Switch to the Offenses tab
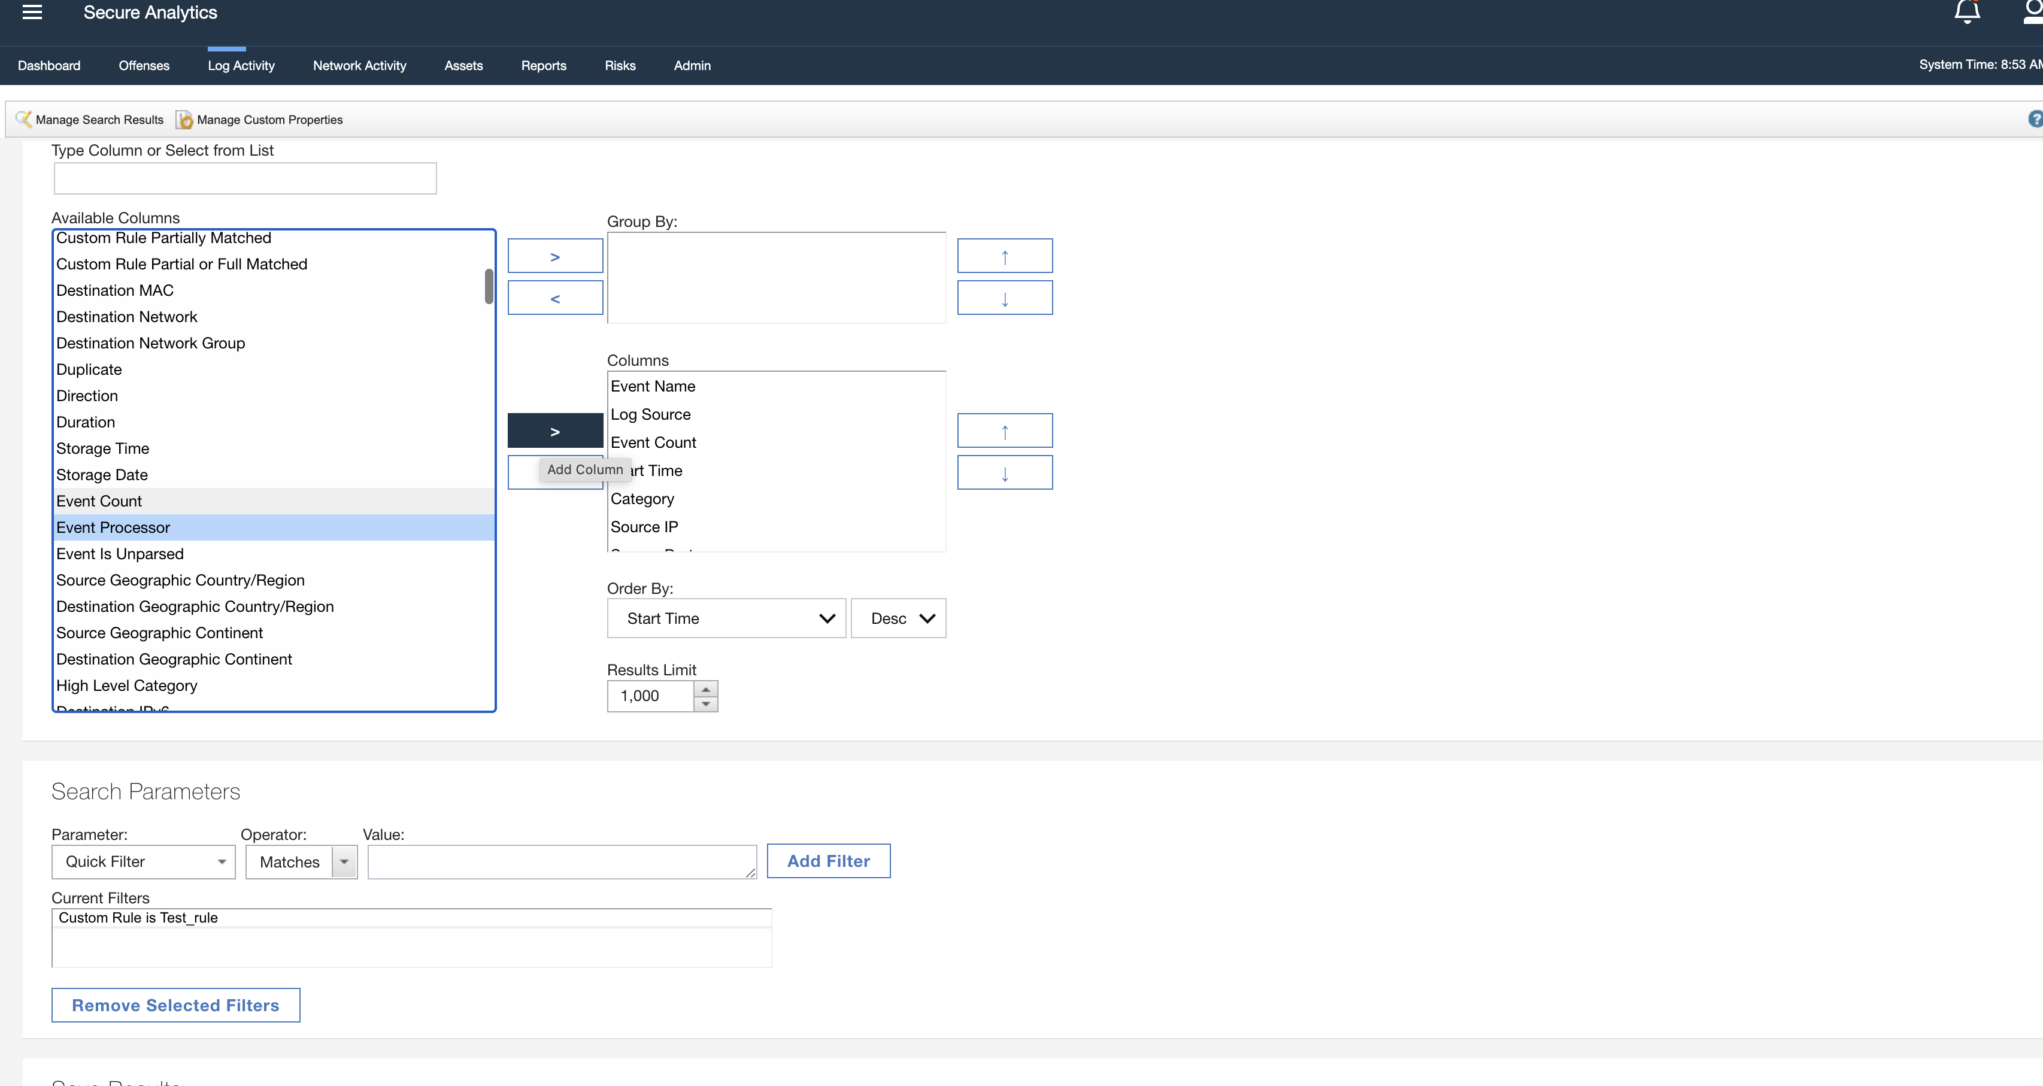2043x1086 pixels. pos(144,66)
